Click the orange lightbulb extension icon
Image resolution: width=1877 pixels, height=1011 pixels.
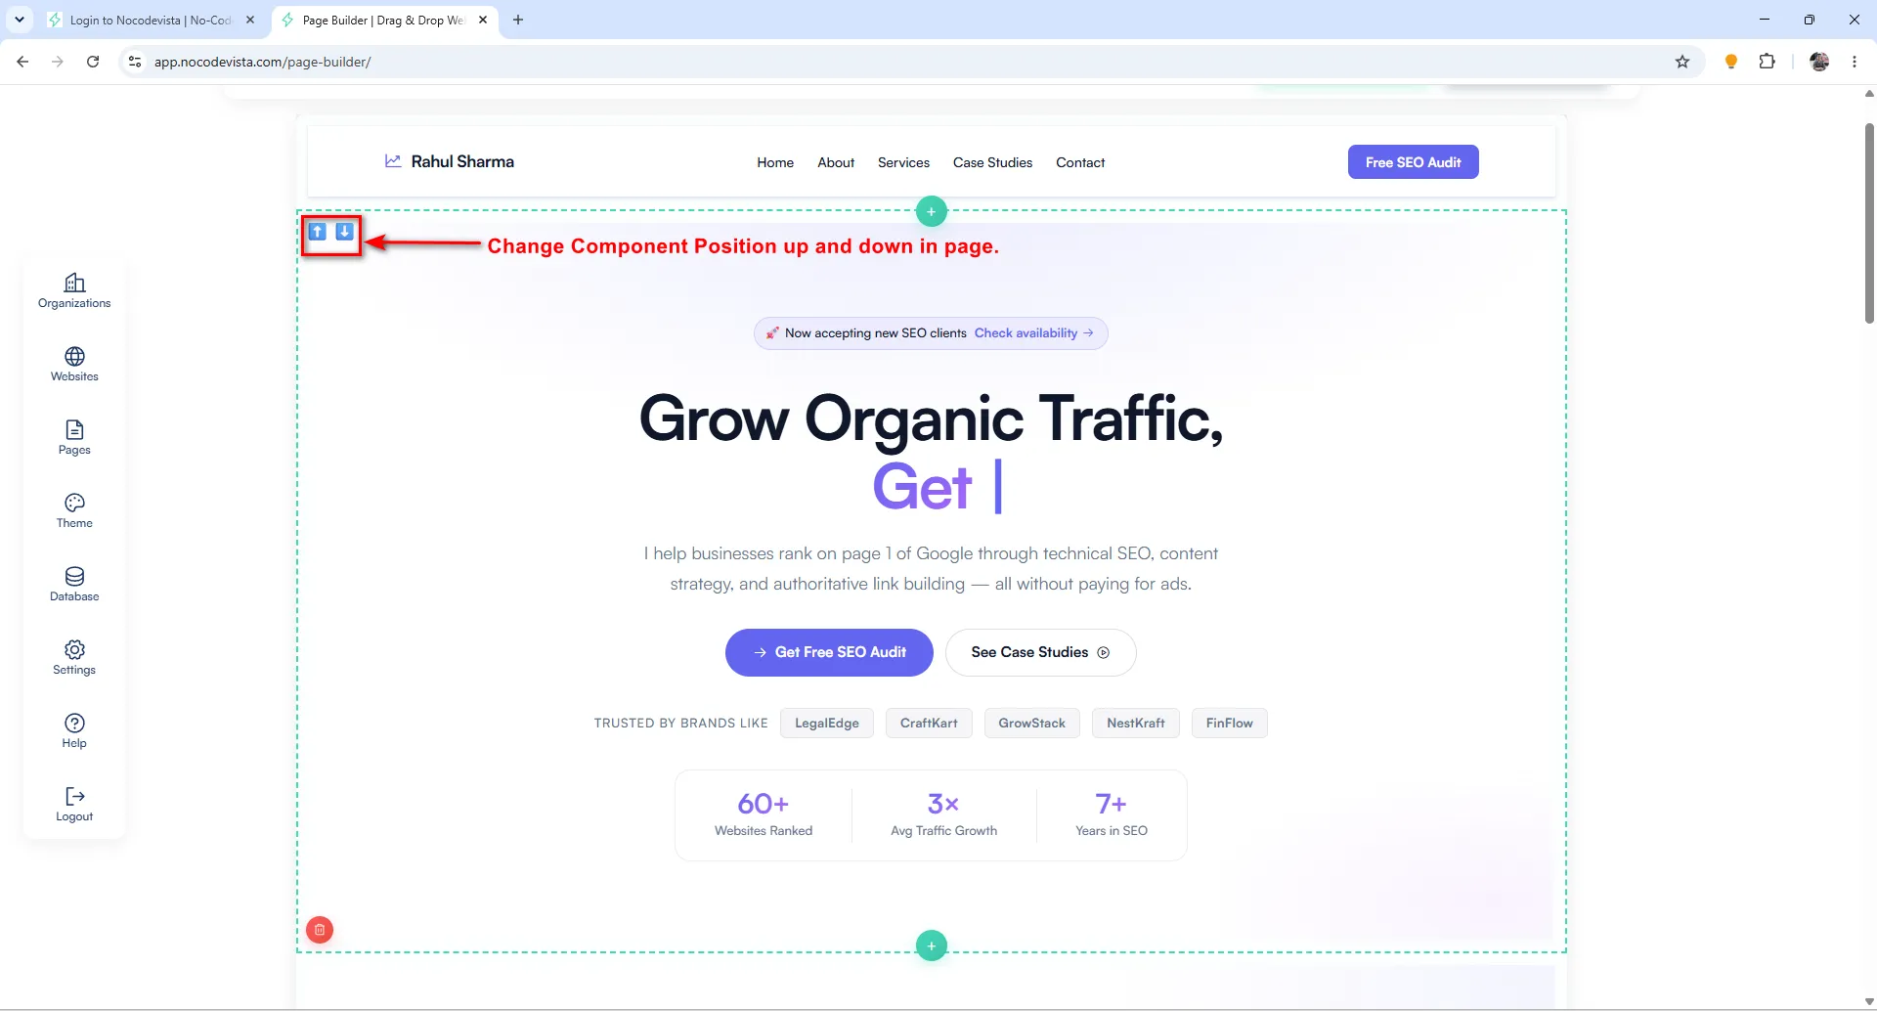(1731, 62)
